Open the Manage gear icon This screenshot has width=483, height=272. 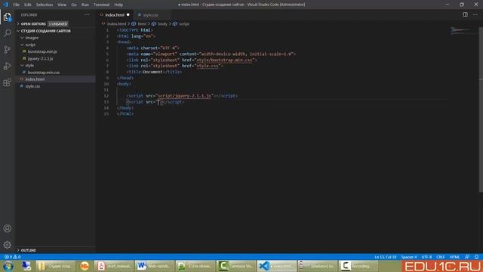pos(7,245)
